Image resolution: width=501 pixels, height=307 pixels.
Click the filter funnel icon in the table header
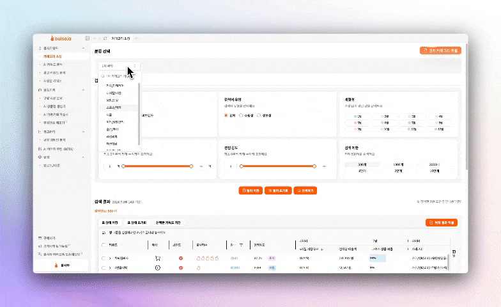[241, 245]
